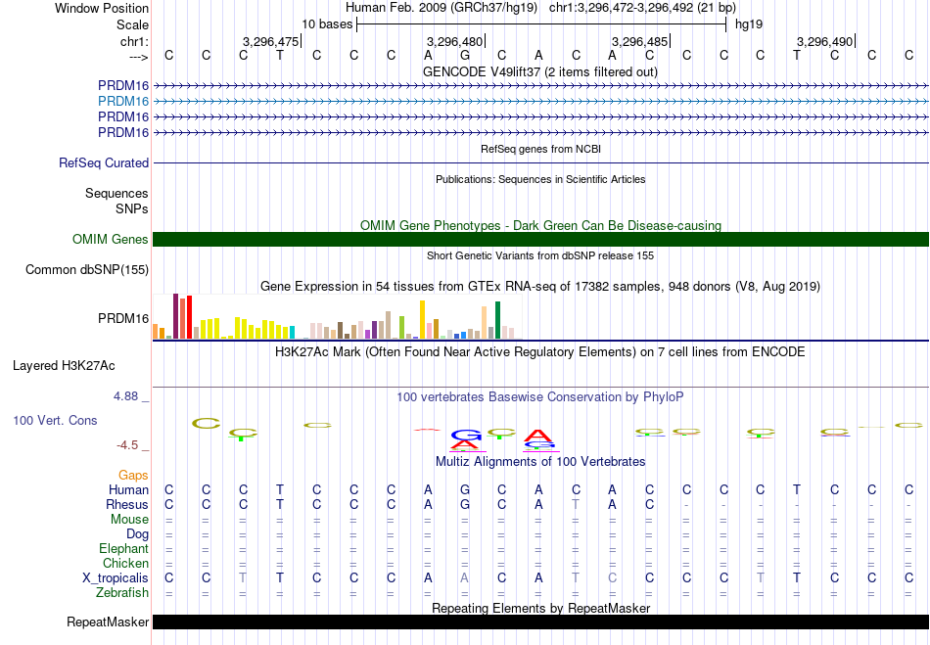Open the RefSeq genes from NCBI title
Viewport: 930px width, 645px height.
point(540,149)
